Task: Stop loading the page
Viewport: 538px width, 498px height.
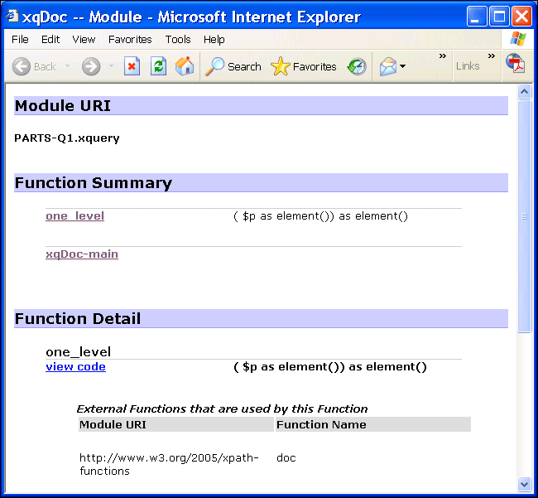Action: point(132,66)
